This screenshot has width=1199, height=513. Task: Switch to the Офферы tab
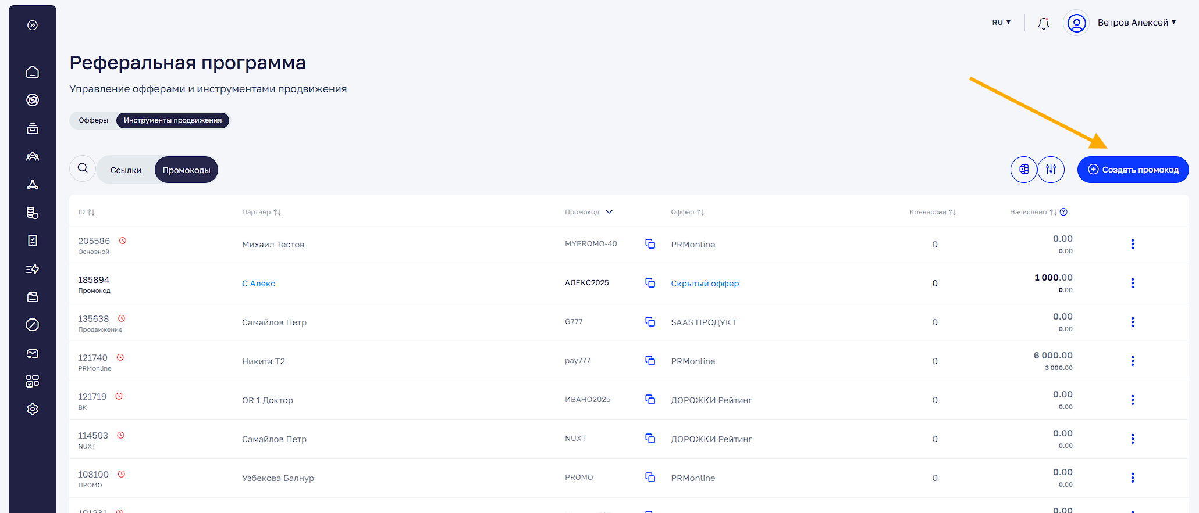93,120
